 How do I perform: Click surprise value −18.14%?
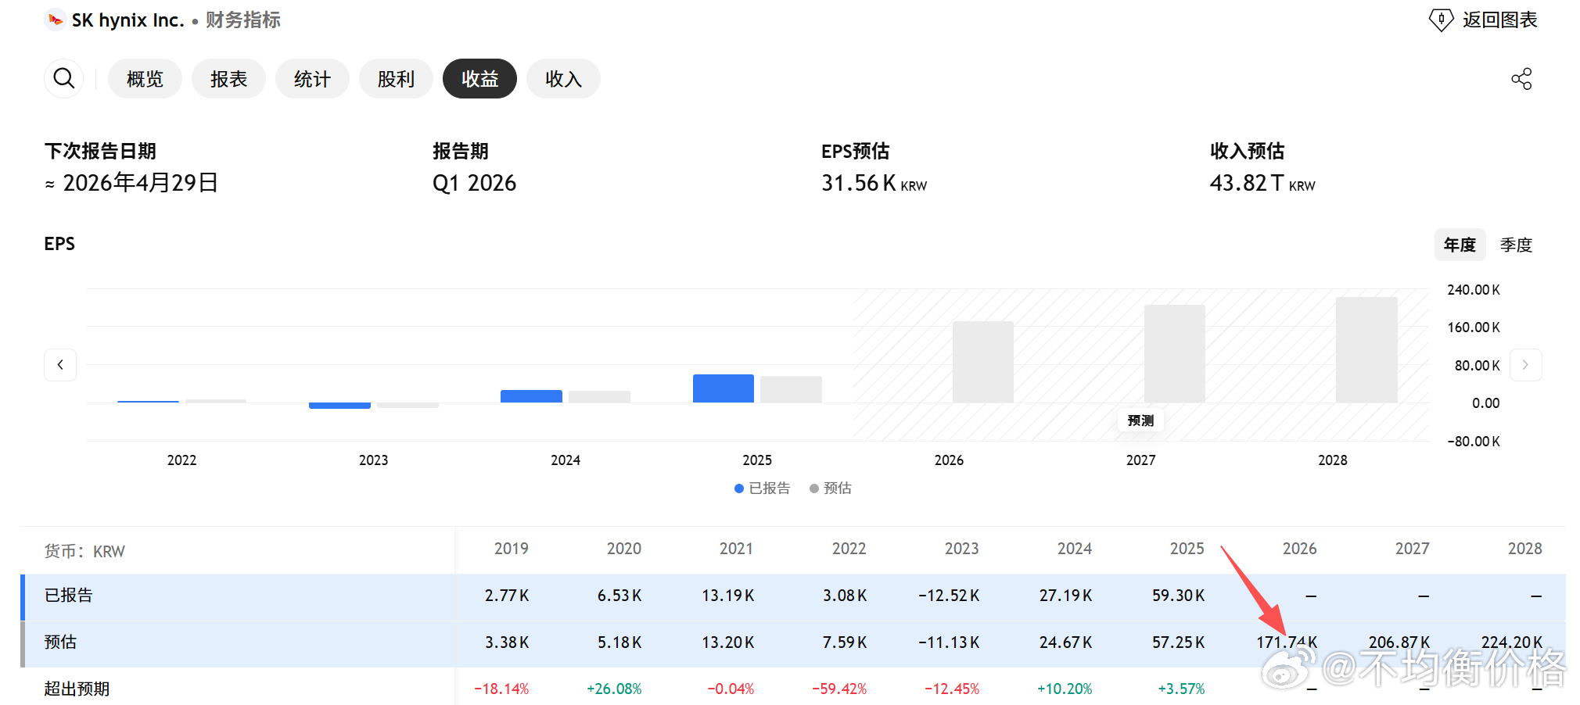click(501, 689)
